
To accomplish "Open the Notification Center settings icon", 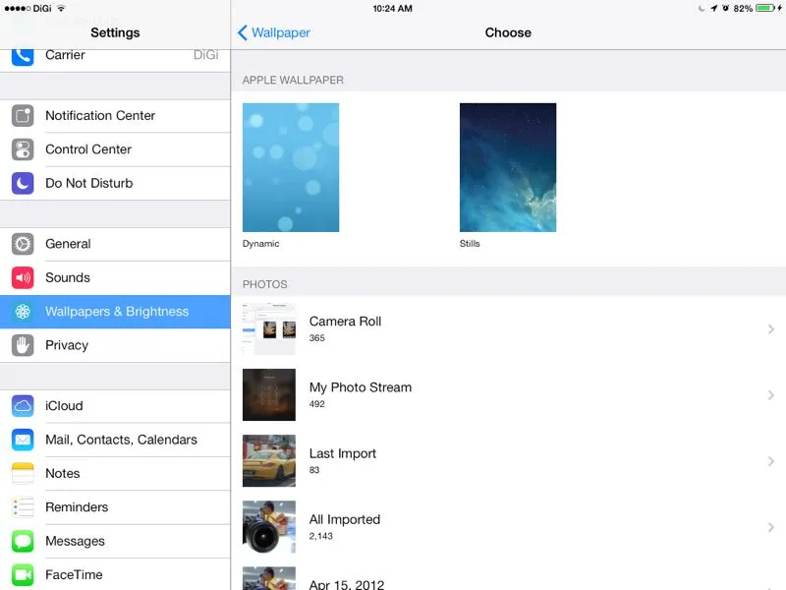I will (x=23, y=116).
